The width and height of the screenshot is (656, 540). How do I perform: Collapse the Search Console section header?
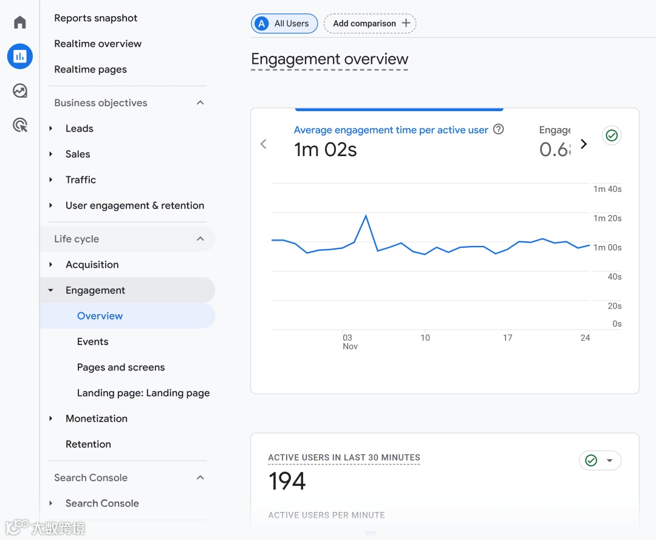[x=200, y=477]
